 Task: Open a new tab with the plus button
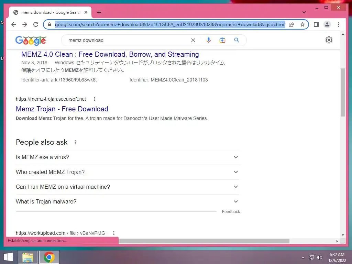click(x=99, y=12)
